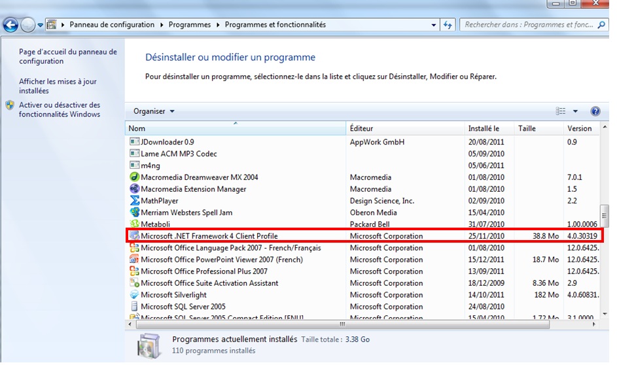Click 'Packard Bell' publisher cell

[370, 224]
